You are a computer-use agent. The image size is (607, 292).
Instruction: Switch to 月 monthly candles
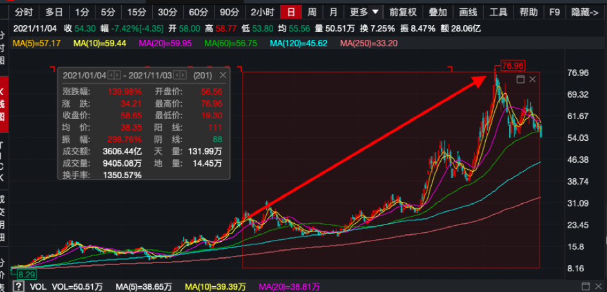(333, 12)
